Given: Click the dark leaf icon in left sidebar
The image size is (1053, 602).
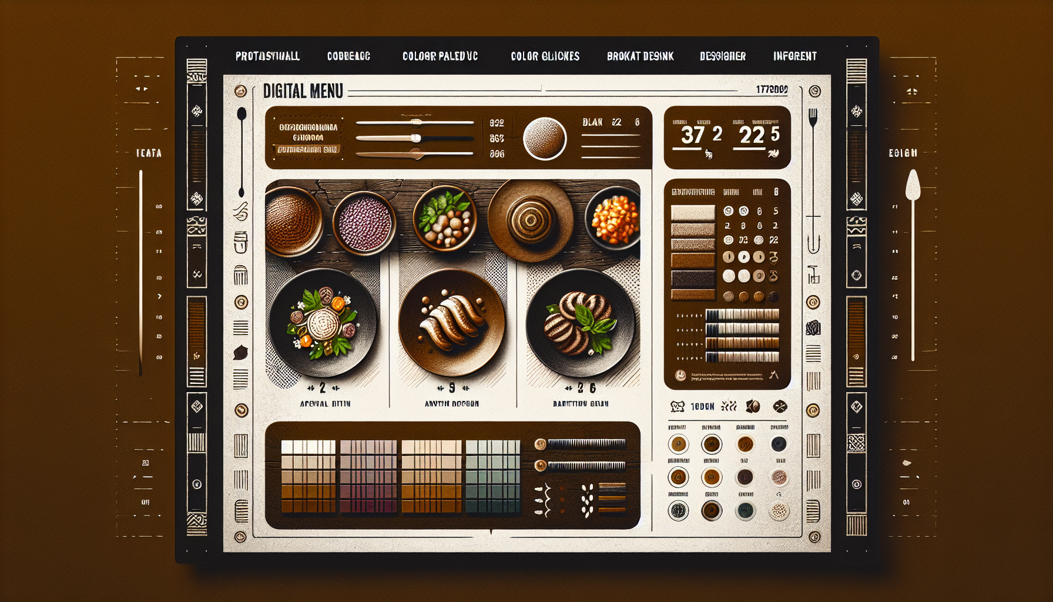Looking at the screenshot, I should click(x=240, y=353).
